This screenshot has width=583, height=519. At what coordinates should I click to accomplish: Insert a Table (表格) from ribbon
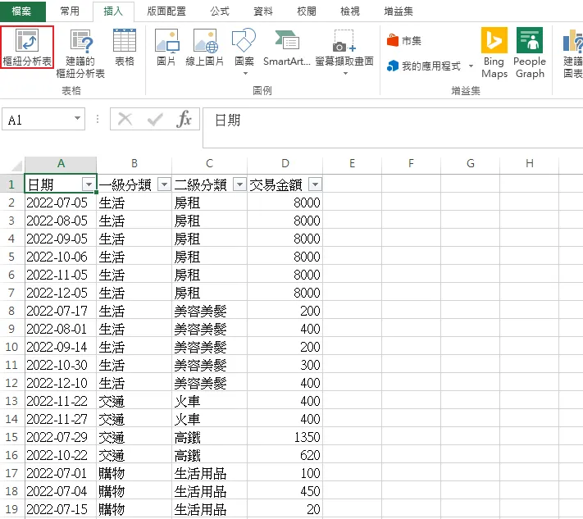[x=124, y=48]
